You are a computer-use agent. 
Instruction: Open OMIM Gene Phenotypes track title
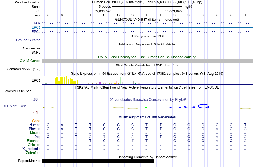click(147, 57)
